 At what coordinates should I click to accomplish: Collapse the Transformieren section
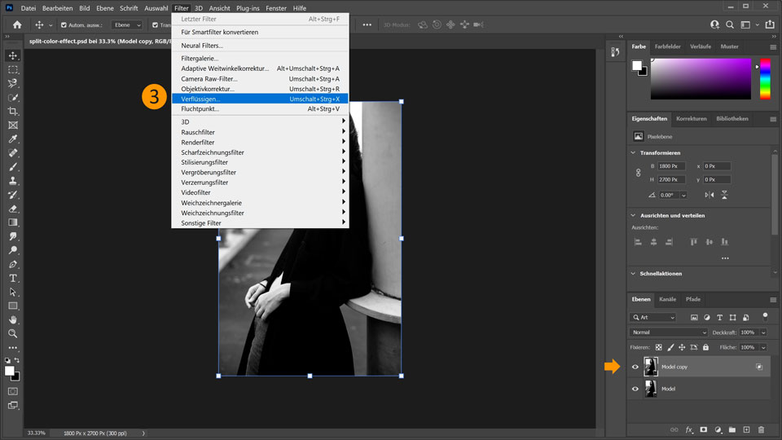634,152
